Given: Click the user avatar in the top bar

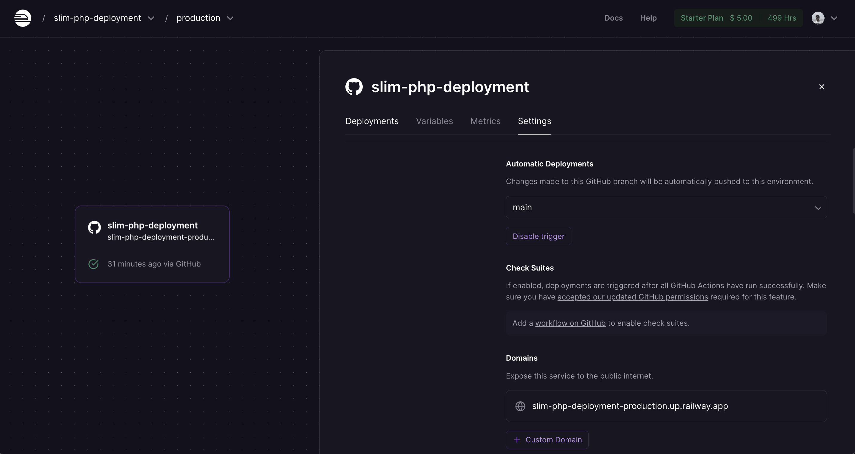Looking at the screenshot, I should [818, 18].
